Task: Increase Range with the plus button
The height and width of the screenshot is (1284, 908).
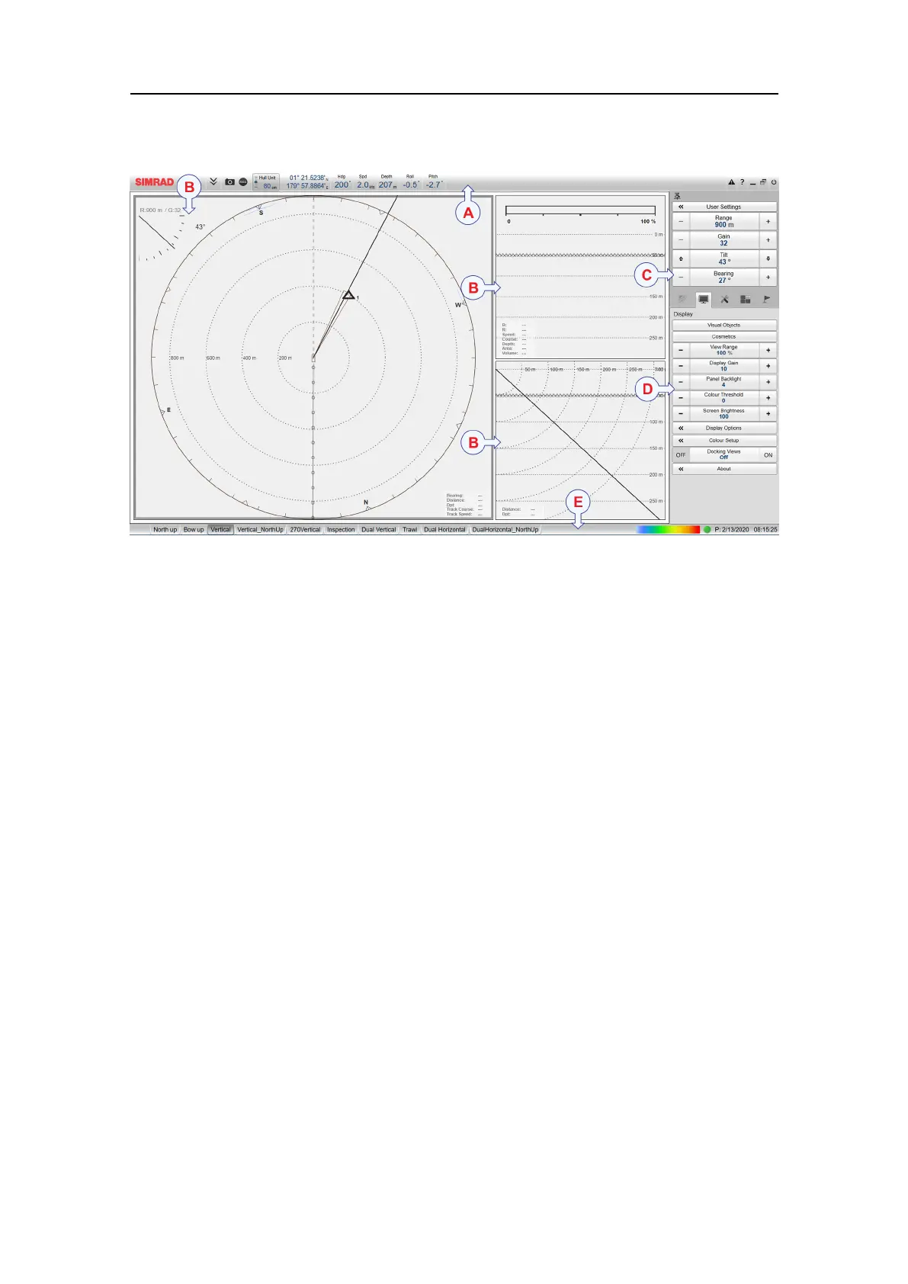Action: click(x=768, y=221)
